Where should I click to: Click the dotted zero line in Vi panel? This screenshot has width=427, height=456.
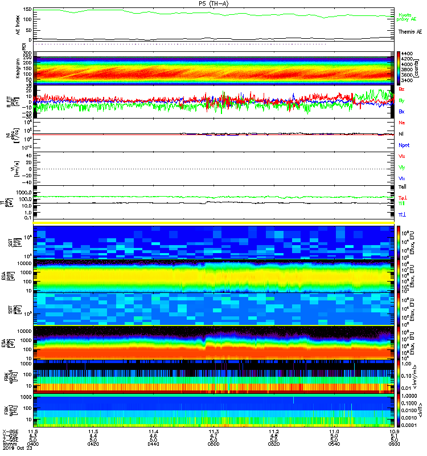[214, 169]
